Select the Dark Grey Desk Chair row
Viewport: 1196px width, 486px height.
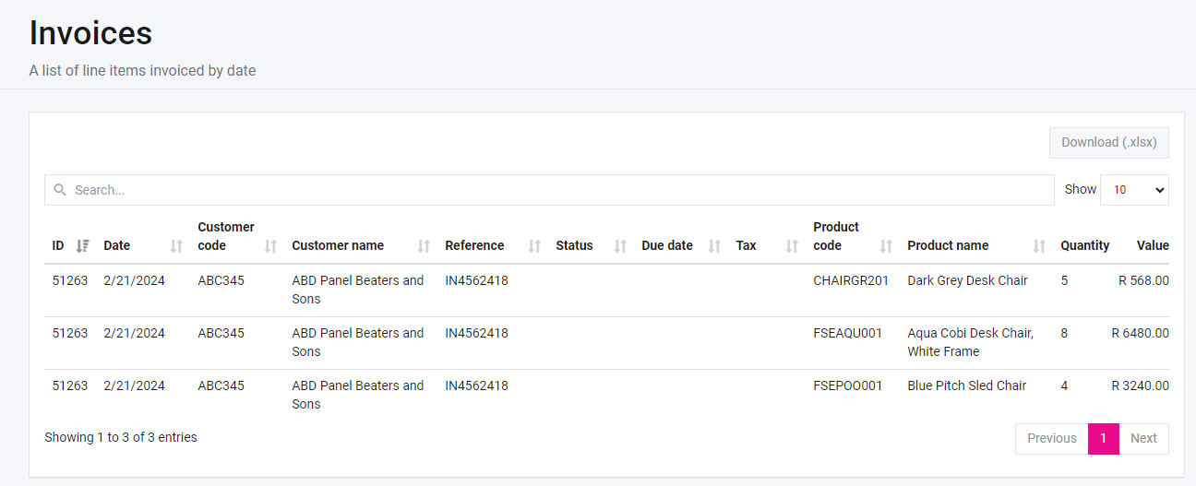pyautogui.click(x=966, y=281)
